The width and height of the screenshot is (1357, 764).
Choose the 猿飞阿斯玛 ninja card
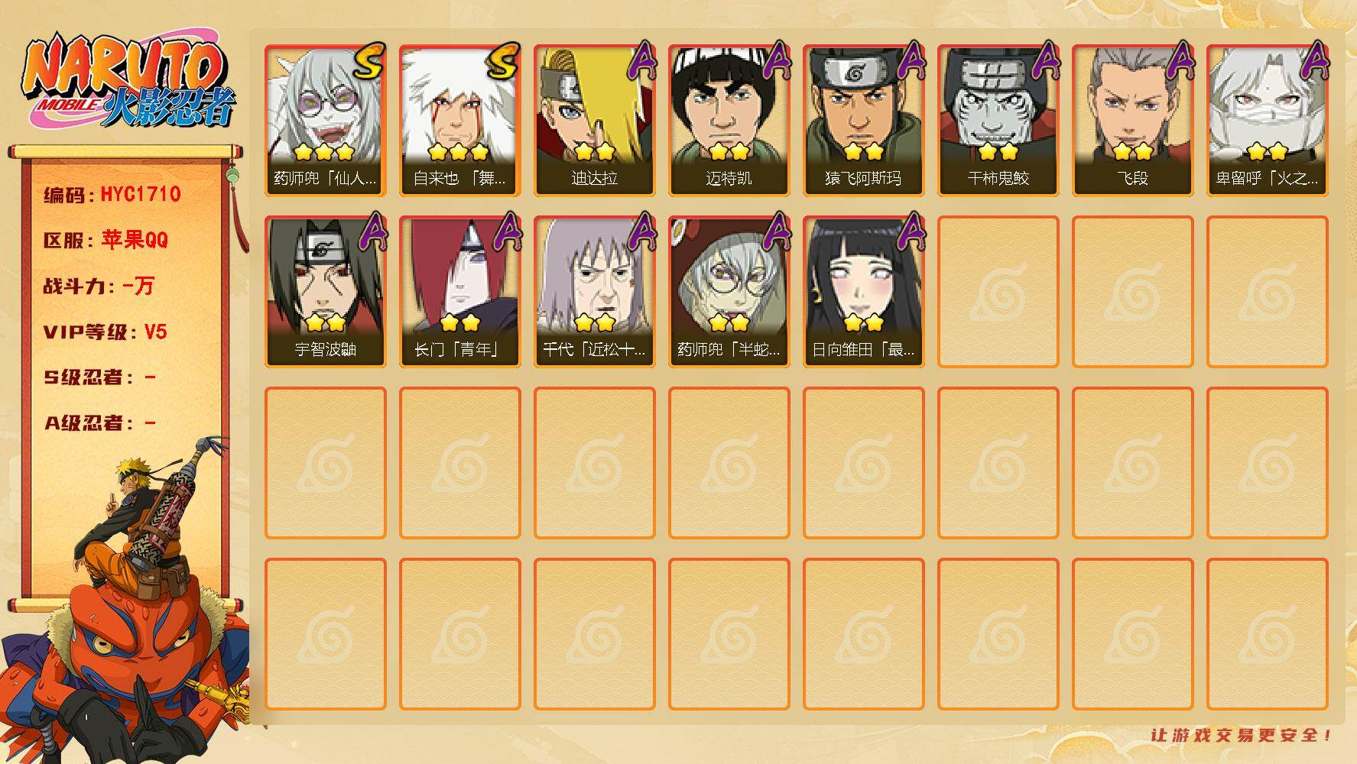point(863,120)
